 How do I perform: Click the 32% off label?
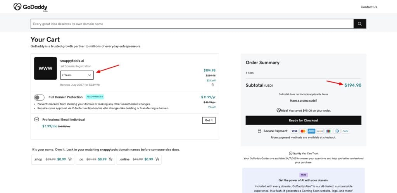tap(211, 81)
